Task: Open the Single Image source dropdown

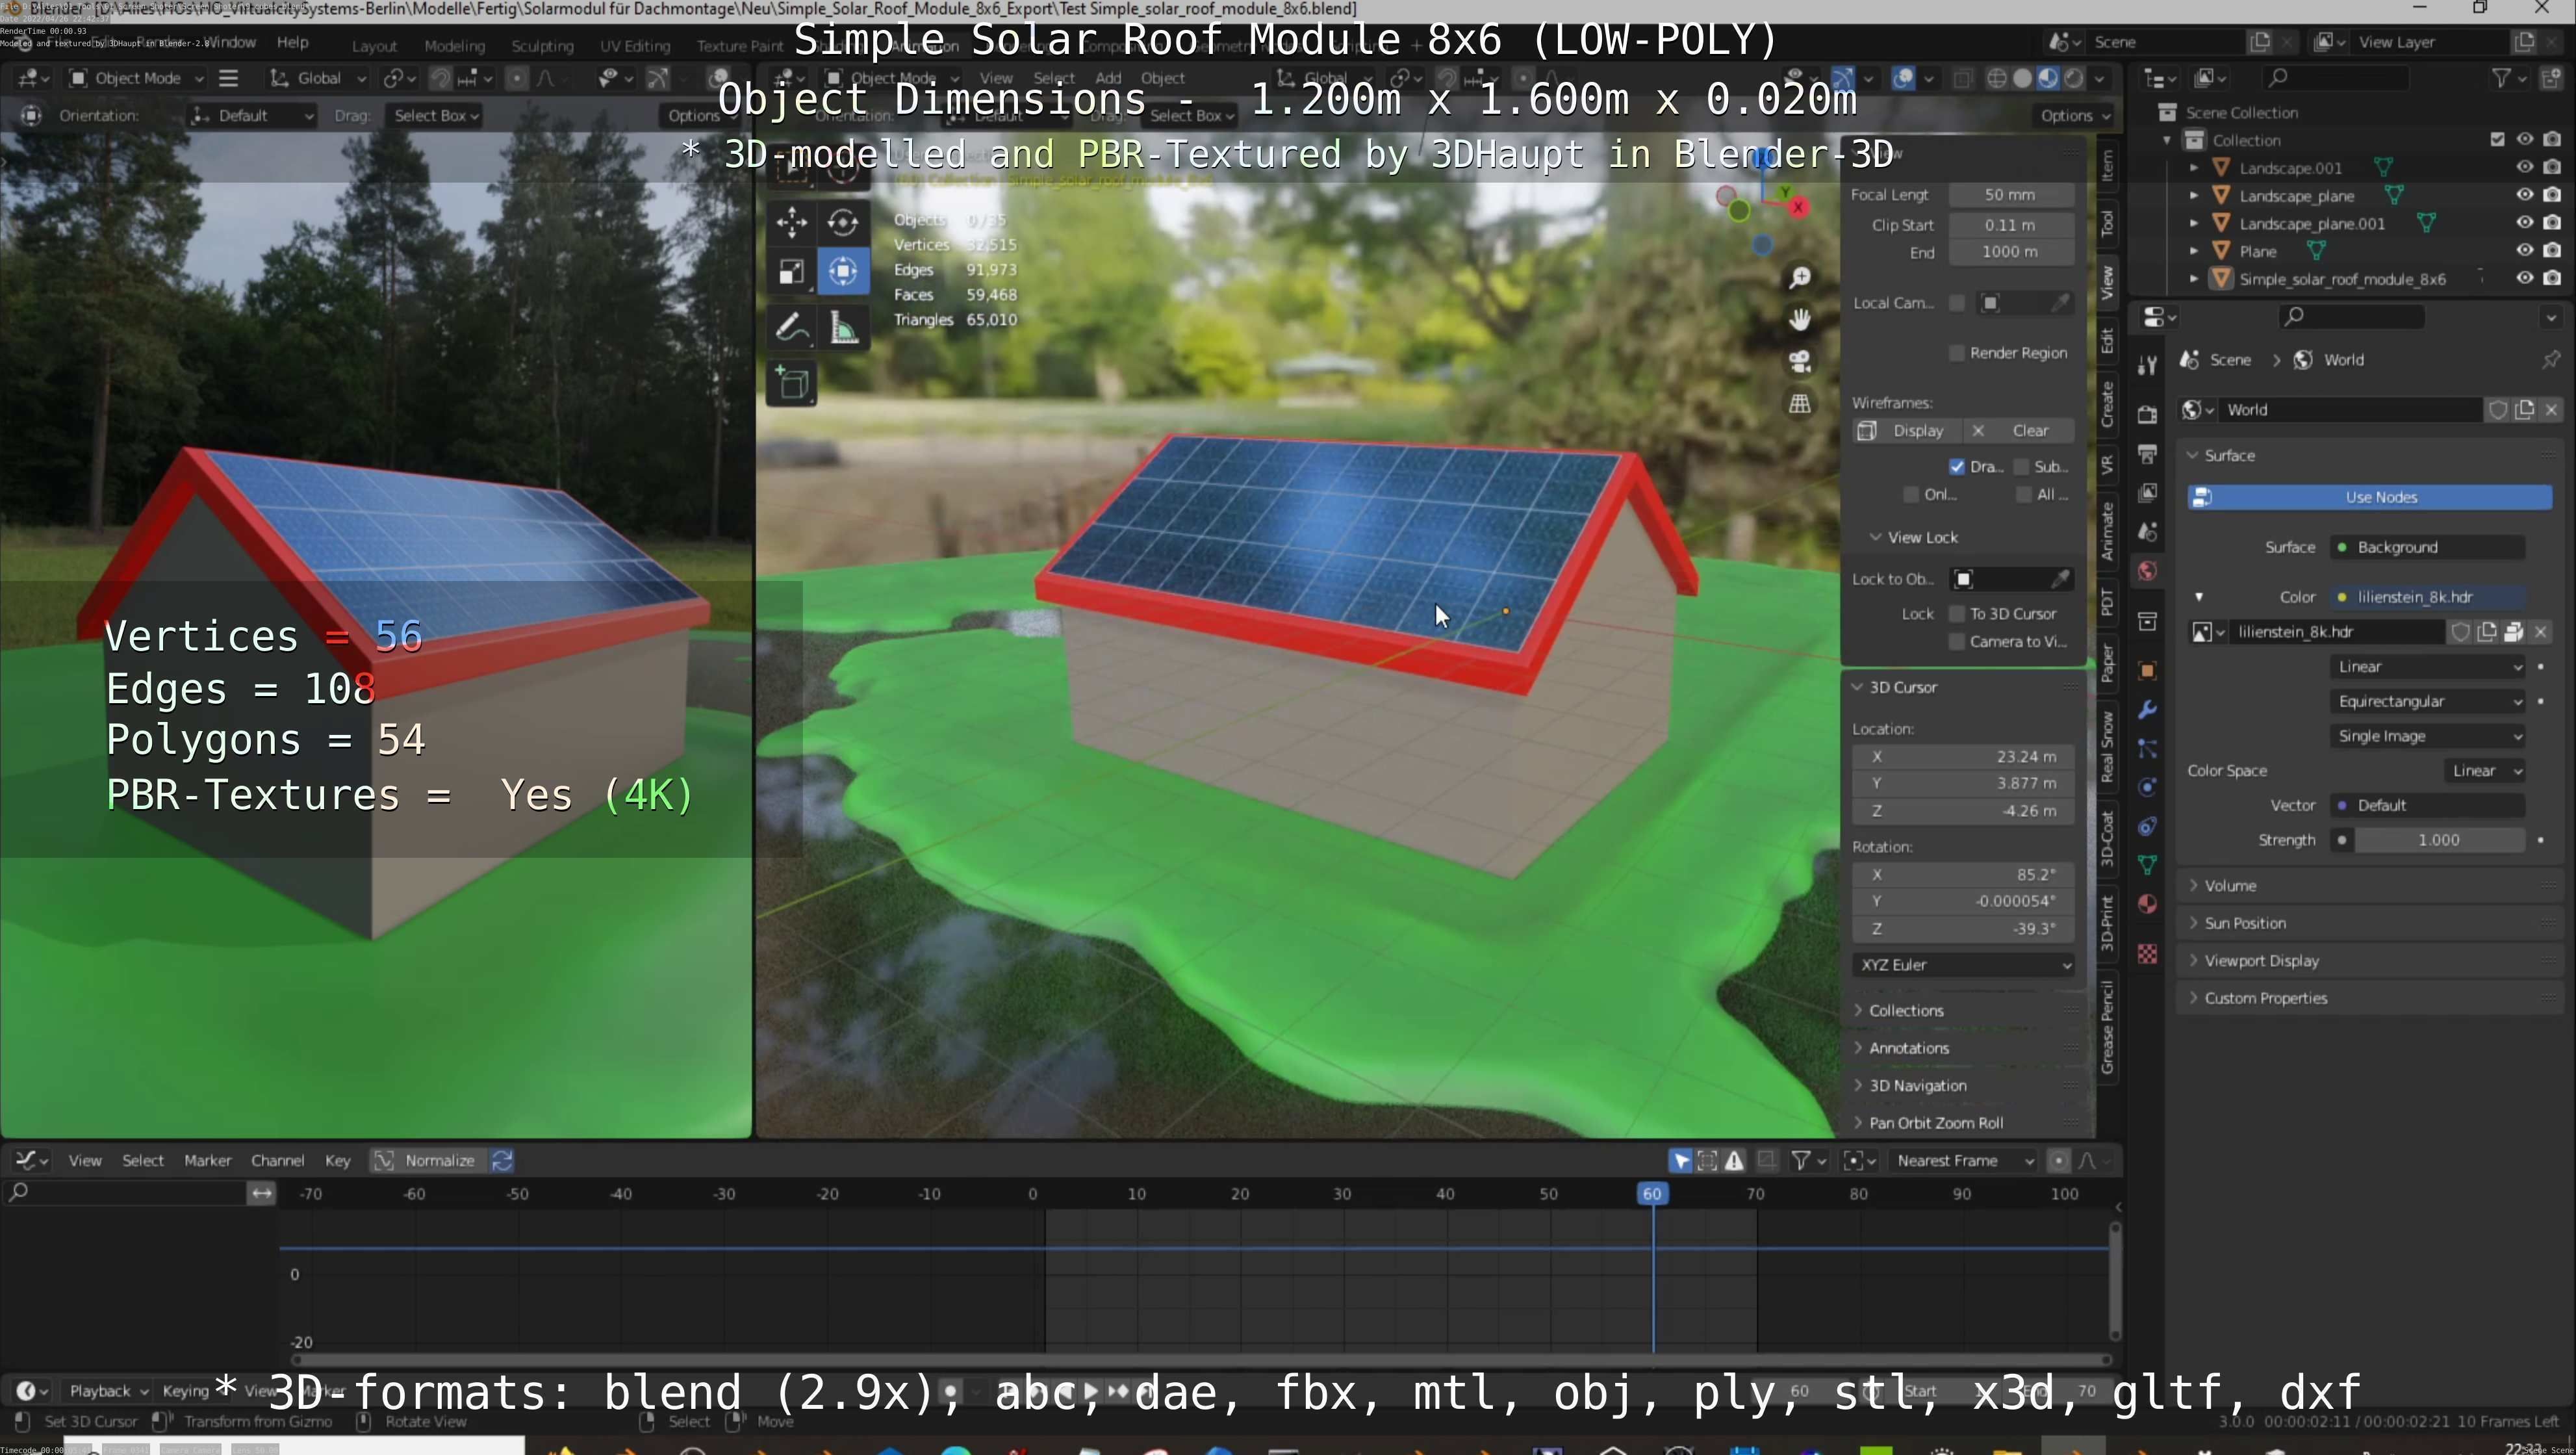Action: (2427, 736)
